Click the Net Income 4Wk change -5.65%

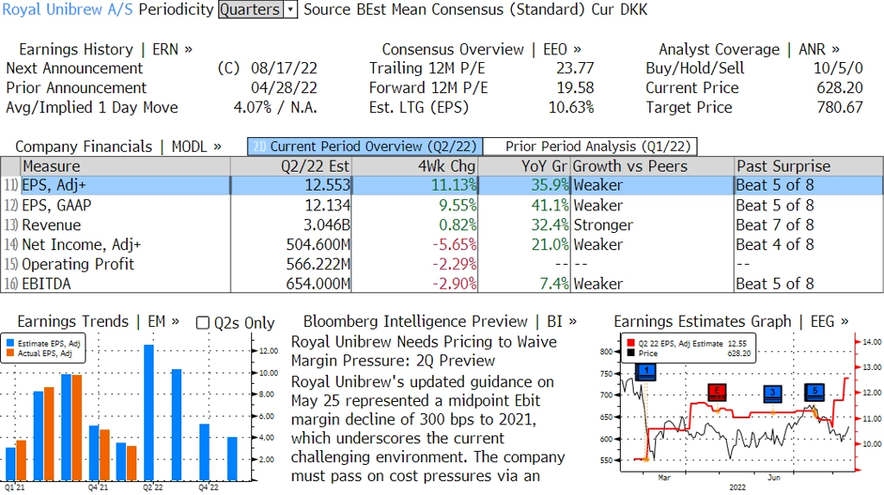pyautogui.click(x=454, y=244)
